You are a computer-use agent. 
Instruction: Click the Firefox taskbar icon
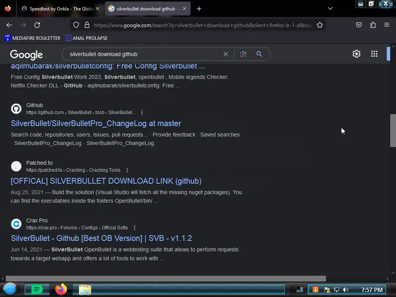click(61, 289)
